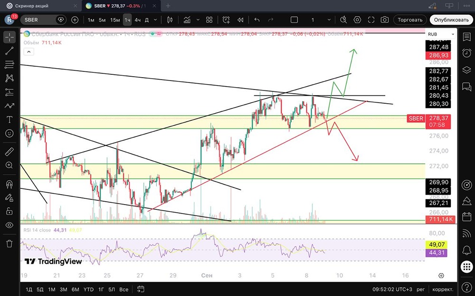475x296 pixels.
Task: Create an alert from the toolbar
Action: pos(226,20)
